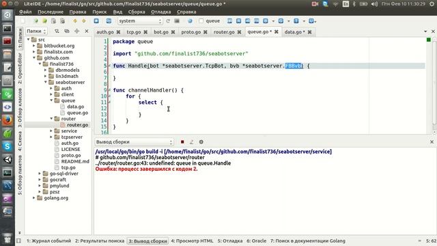Click the system settings gear in top bar
This screenshot has width=437, height=246.
(x=432, y=4)
